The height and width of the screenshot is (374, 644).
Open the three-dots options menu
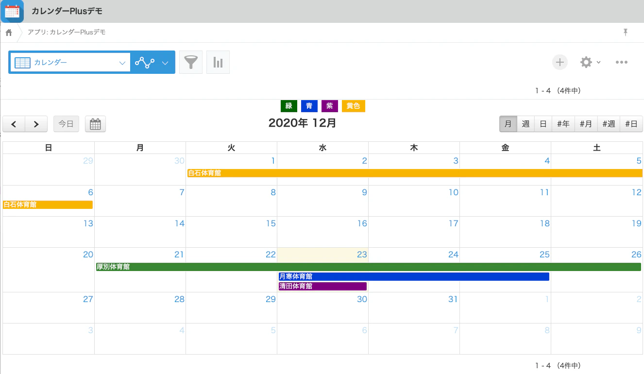622,62
